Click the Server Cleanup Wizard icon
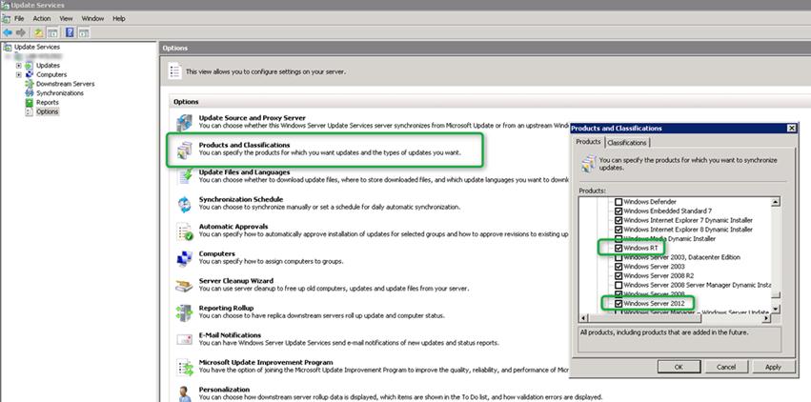Screen dimensions: 811x402 point(184,286)
